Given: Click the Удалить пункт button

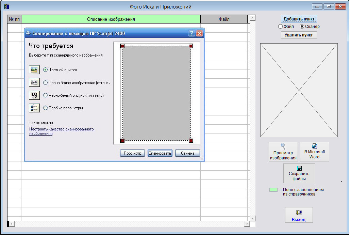Looking at the screenshot, I should [299, 35].
